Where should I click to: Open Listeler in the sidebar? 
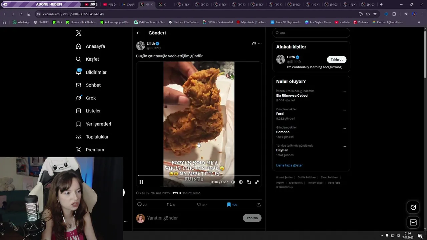(88, 111)
